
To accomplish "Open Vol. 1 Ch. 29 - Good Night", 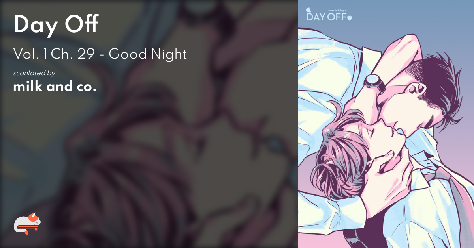I will click(x=100, y=54).
